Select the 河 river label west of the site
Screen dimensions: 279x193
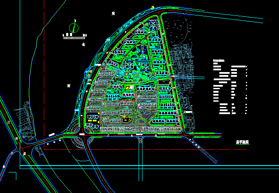[x=69, y=86]
